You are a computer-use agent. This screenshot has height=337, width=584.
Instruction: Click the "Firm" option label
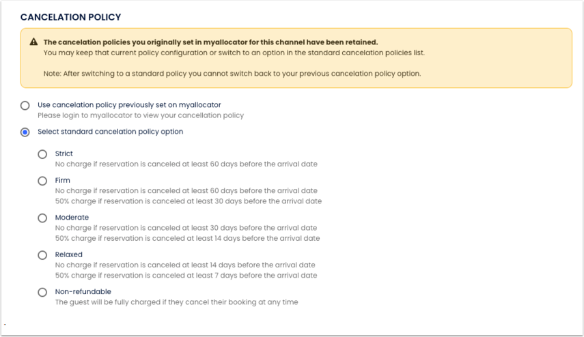coord(63,181)
